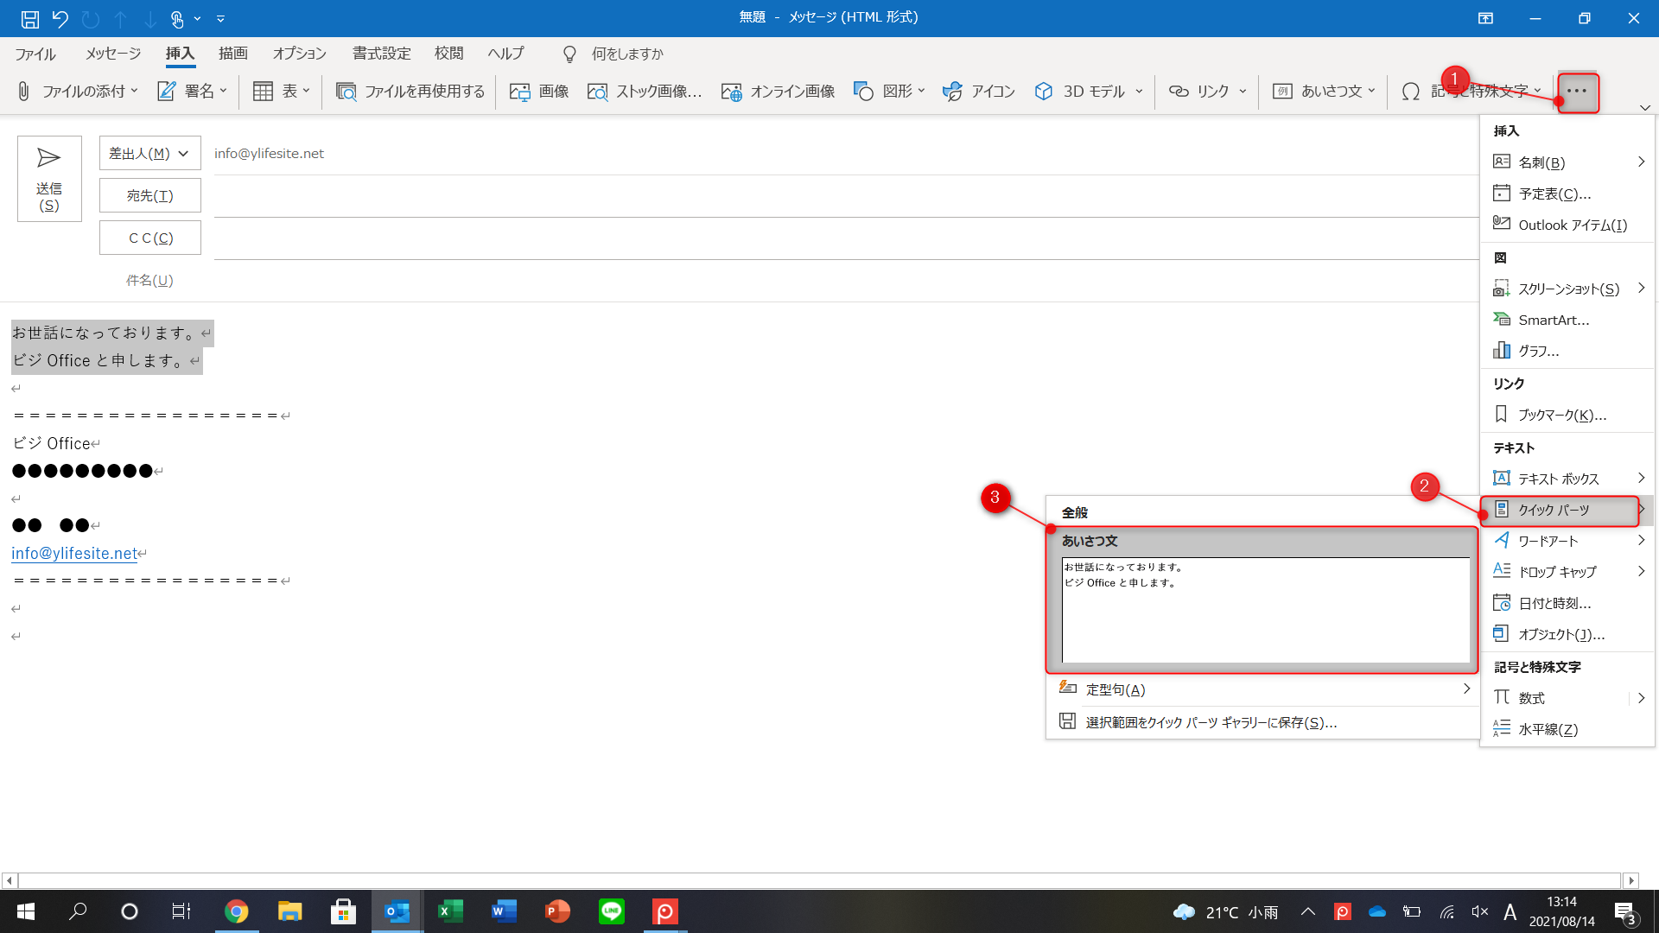Select 日付と時刻 menu item
This screenshot has width=1659, height=933.
coord(1567,603)
